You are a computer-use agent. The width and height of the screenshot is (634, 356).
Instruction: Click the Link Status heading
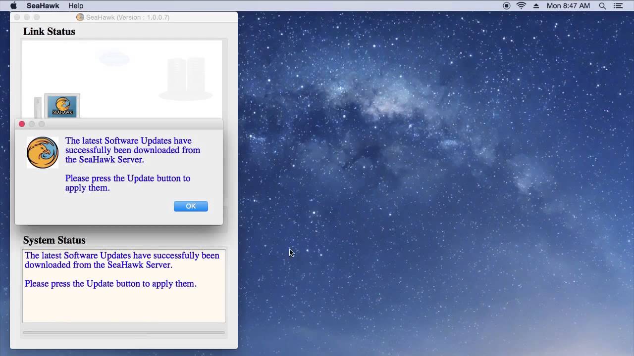(x=49, y=32)
